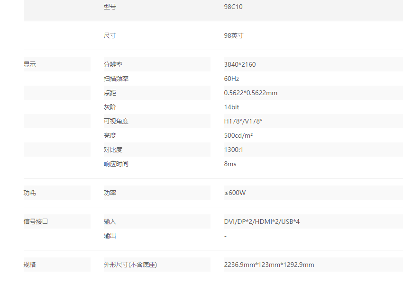Click the 0.5622*0.5622mm pixel pitch value

[x=251, y=93]
